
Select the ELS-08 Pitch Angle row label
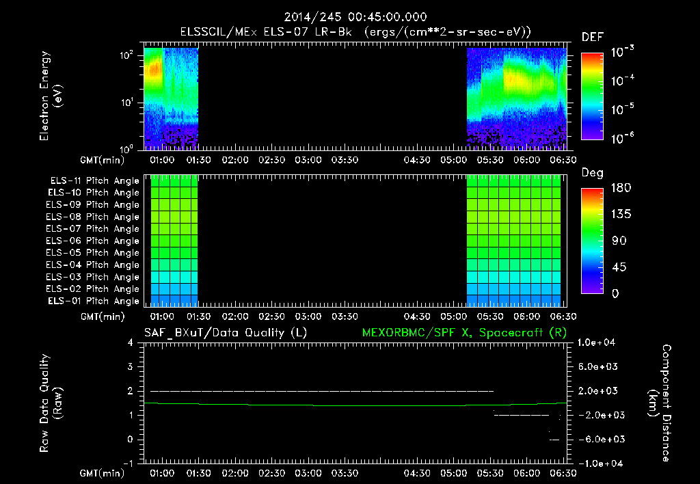pyautogui.click(x=93, y=217)
